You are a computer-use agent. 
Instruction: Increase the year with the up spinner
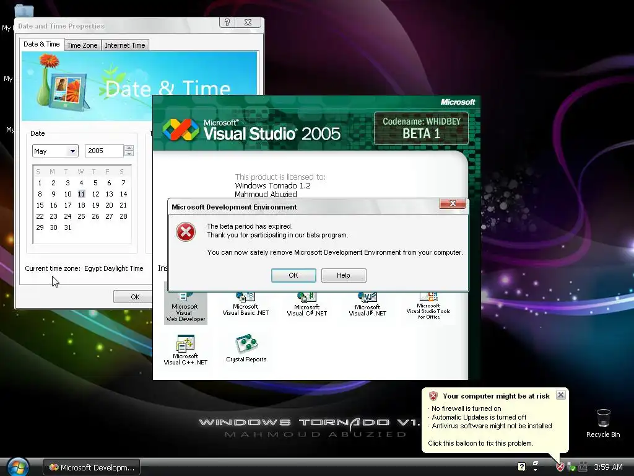click(129, 148)
